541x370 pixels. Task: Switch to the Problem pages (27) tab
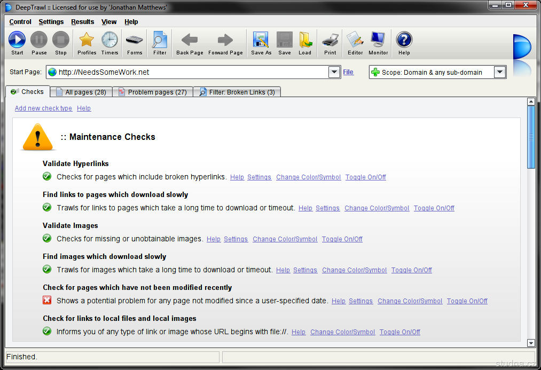click(x=152, y=92)
